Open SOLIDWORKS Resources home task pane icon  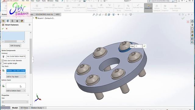click(192, 21)
